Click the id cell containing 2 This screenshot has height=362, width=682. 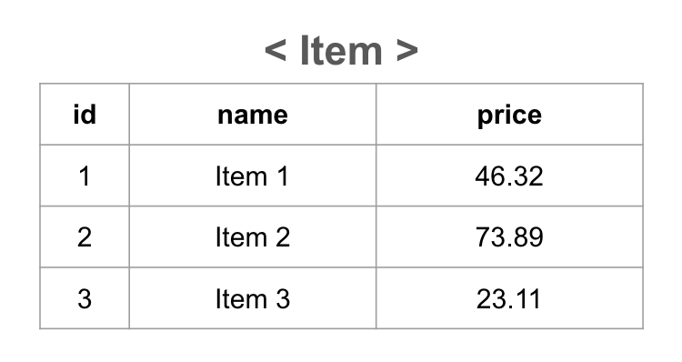85,237
